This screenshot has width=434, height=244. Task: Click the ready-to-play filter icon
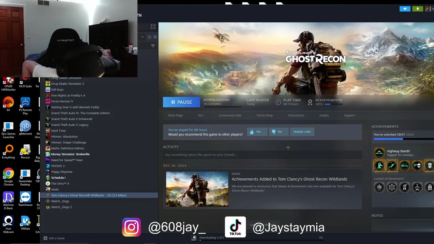(155, 37)
